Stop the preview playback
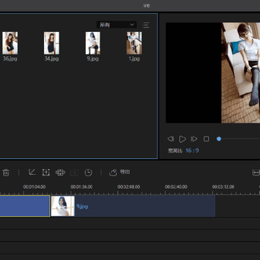 coord(206,139)
